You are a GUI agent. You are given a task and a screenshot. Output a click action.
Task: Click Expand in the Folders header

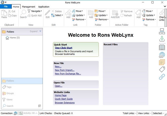(x=34, y=31)
